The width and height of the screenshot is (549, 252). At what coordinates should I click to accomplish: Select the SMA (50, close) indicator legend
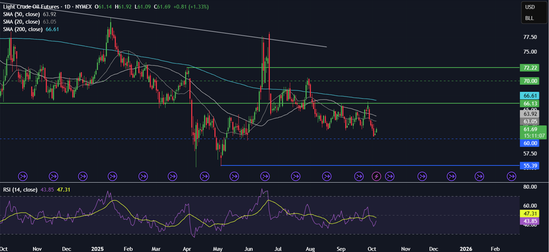27,14
